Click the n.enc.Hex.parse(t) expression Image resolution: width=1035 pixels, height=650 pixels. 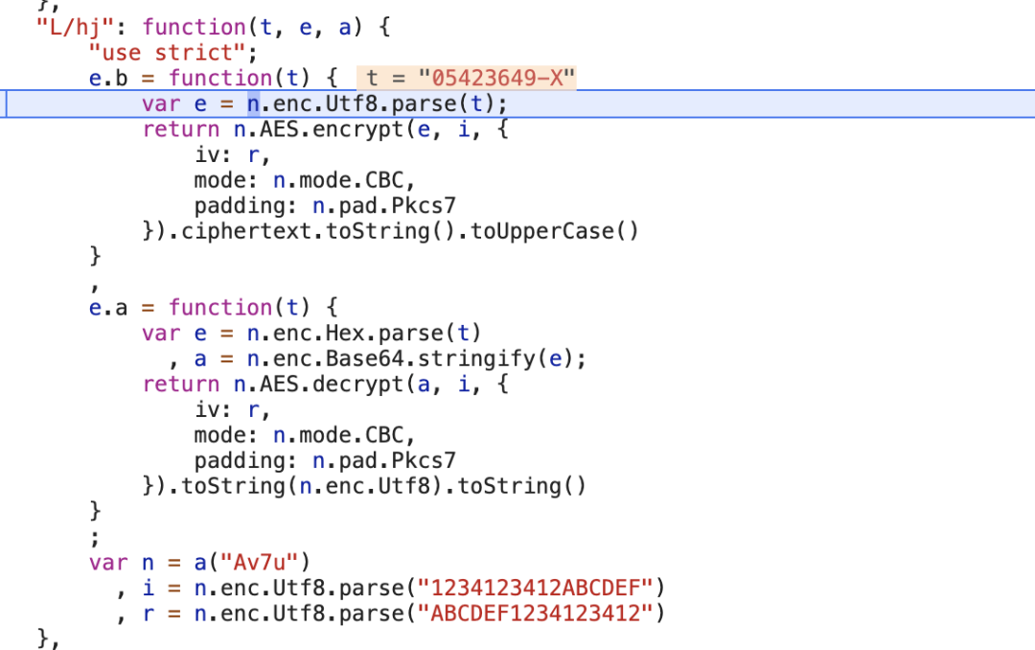tap(363, 333)
